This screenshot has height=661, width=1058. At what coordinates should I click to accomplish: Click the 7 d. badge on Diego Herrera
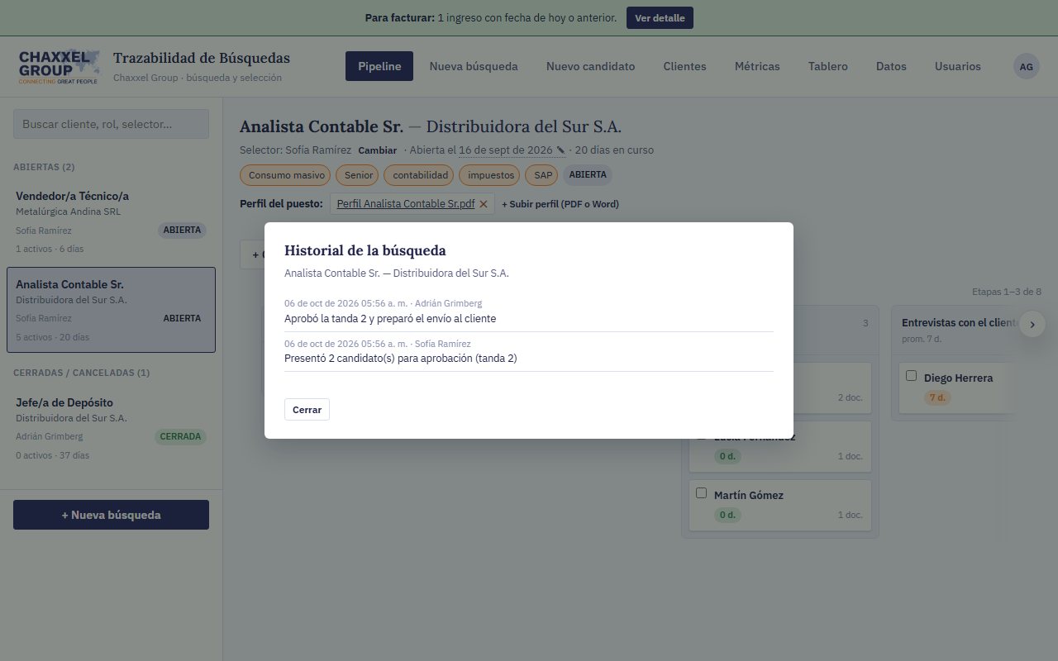click(x=936, y=397)
